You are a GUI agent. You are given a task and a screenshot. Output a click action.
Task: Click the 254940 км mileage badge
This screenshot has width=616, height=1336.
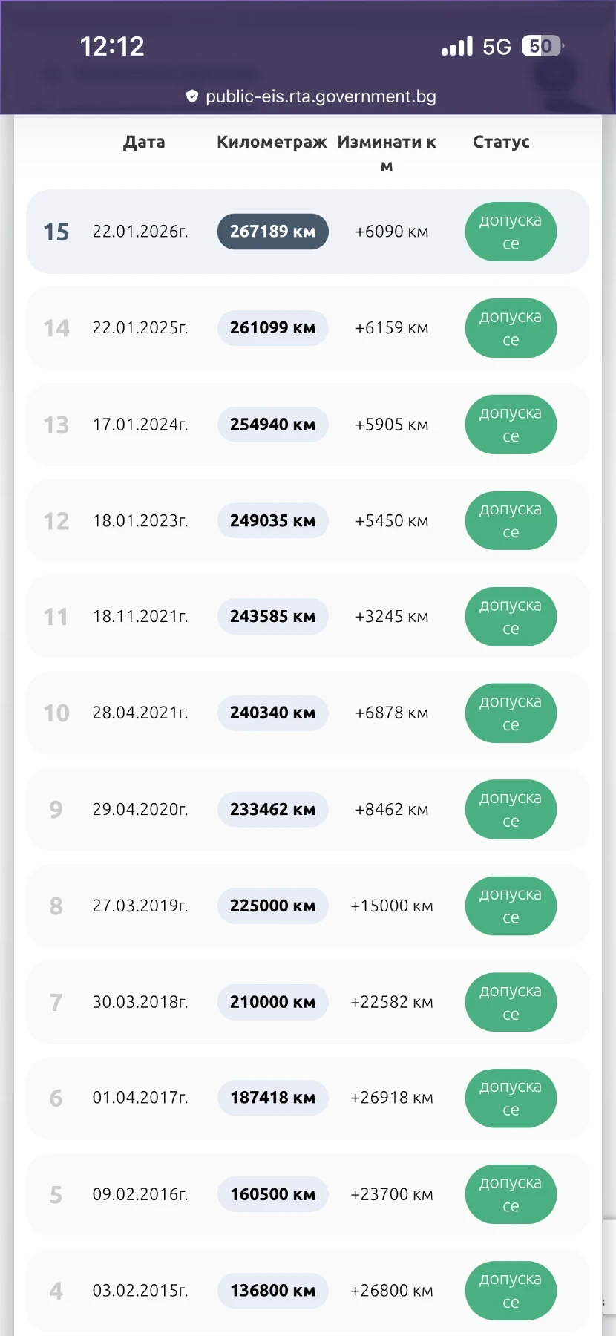pyautogui.click(x=272, y=425)
